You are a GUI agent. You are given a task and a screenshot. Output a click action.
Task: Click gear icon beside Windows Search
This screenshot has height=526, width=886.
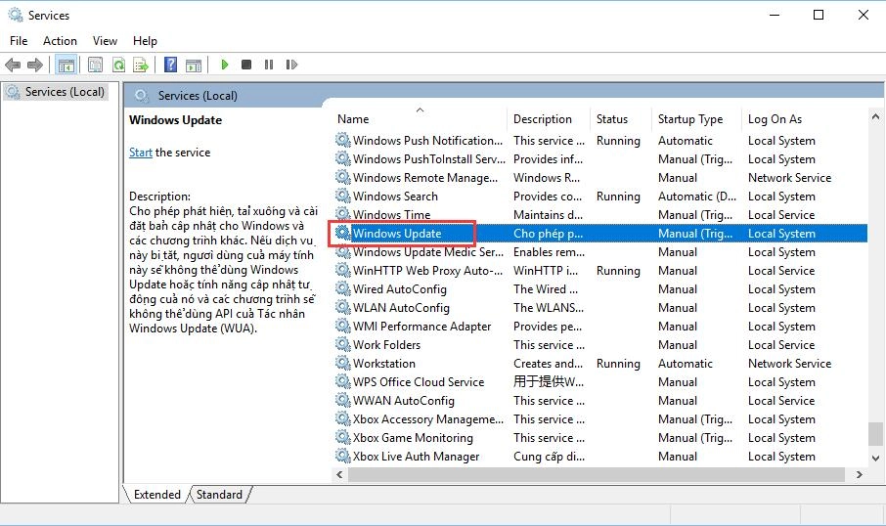[x=342, y=196]
